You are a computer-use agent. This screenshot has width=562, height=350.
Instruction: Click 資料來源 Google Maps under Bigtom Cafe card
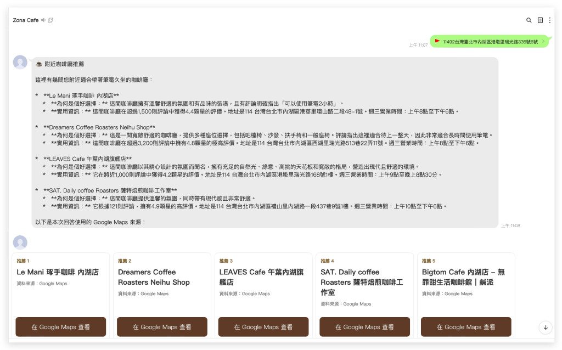[447, 293]
